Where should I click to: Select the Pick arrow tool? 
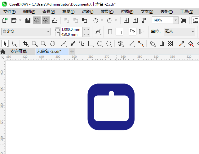(5, 43)
